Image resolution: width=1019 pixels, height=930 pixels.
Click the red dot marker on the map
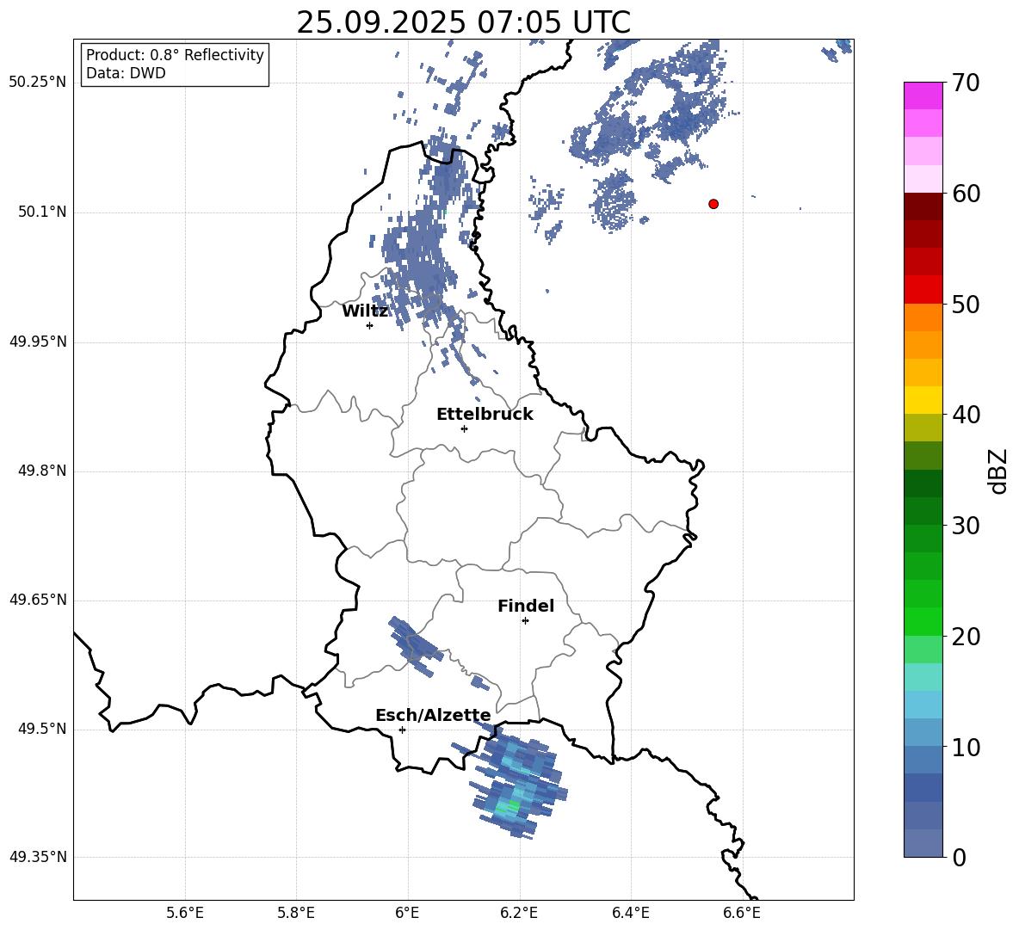[713, 204]
